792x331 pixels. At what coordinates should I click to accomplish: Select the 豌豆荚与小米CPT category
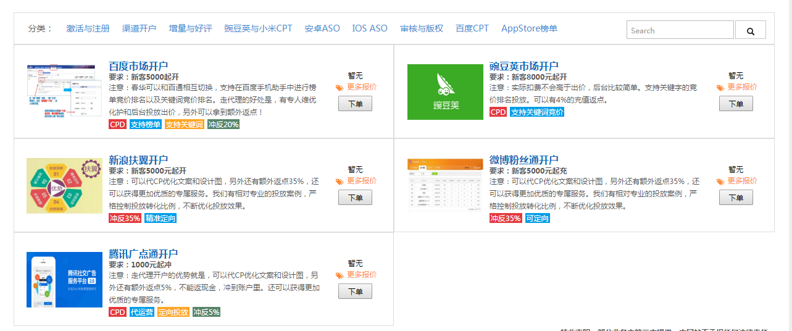coord(258,28)
